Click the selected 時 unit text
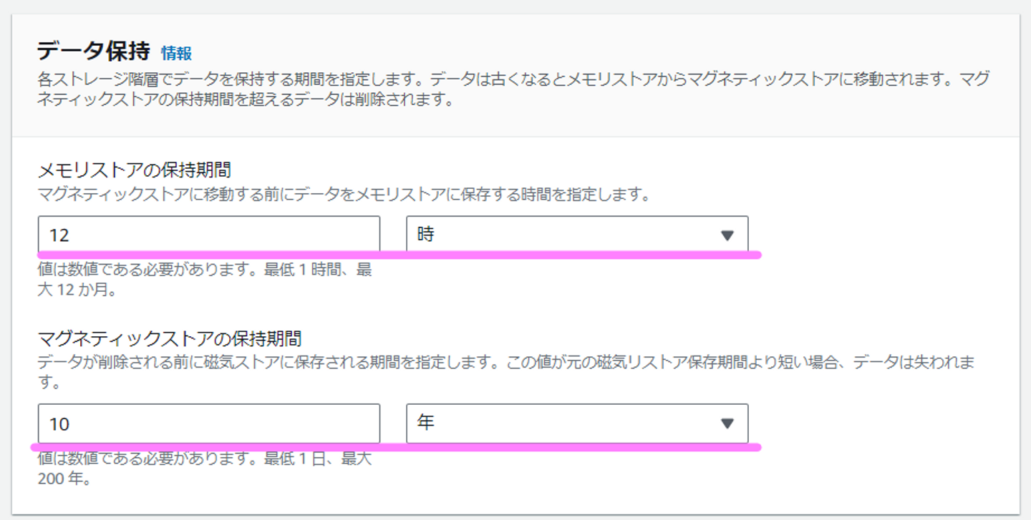 coord(425,235)
